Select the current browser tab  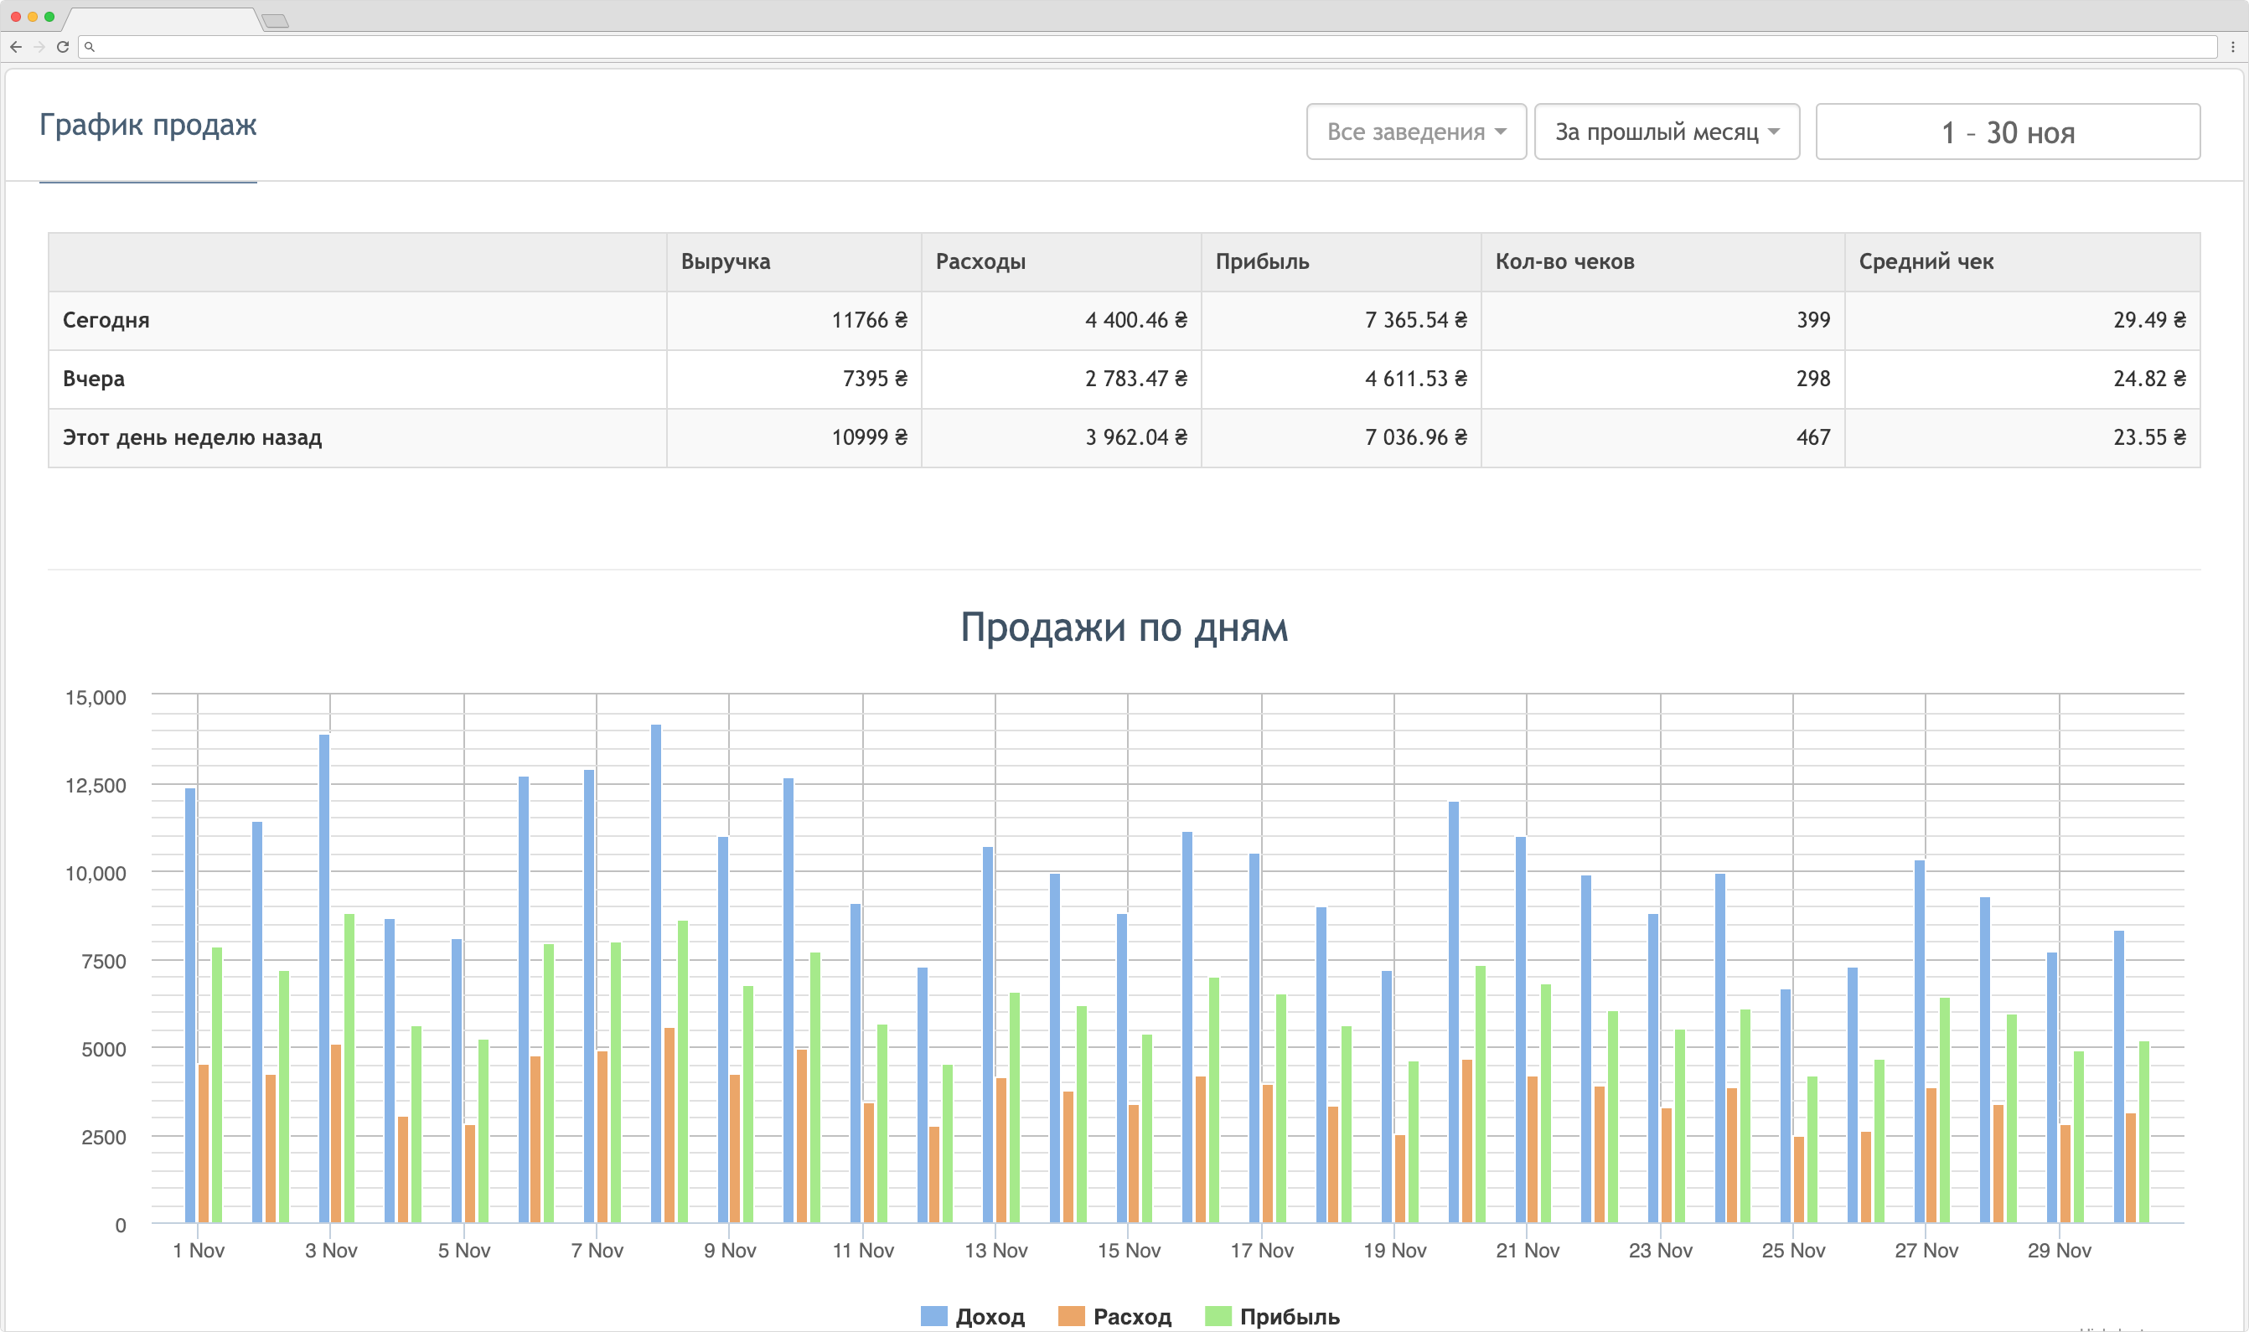[163, 20]
